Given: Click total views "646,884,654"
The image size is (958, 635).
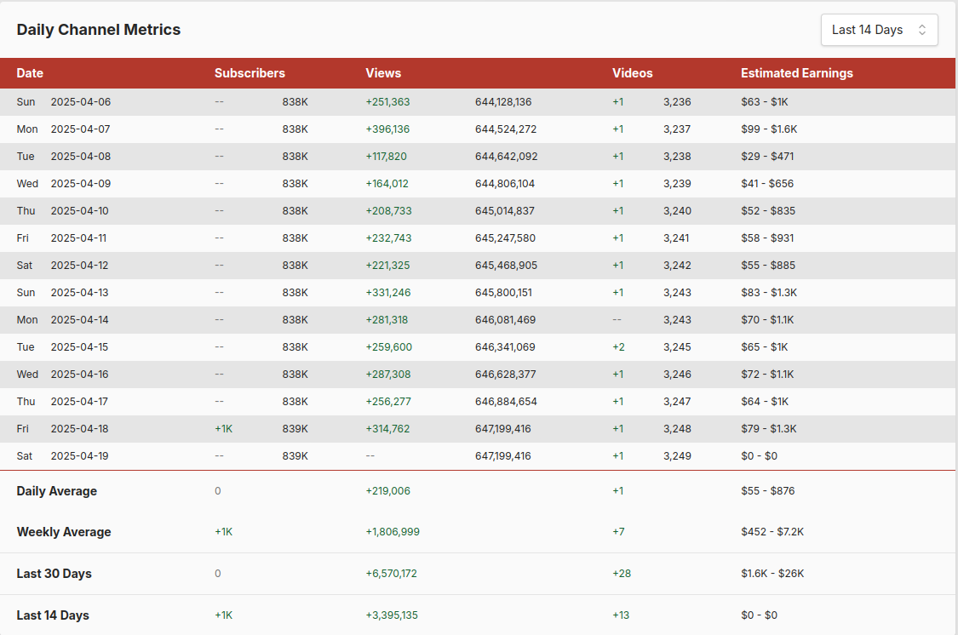Looking at the screenshot, I should 506,402.
